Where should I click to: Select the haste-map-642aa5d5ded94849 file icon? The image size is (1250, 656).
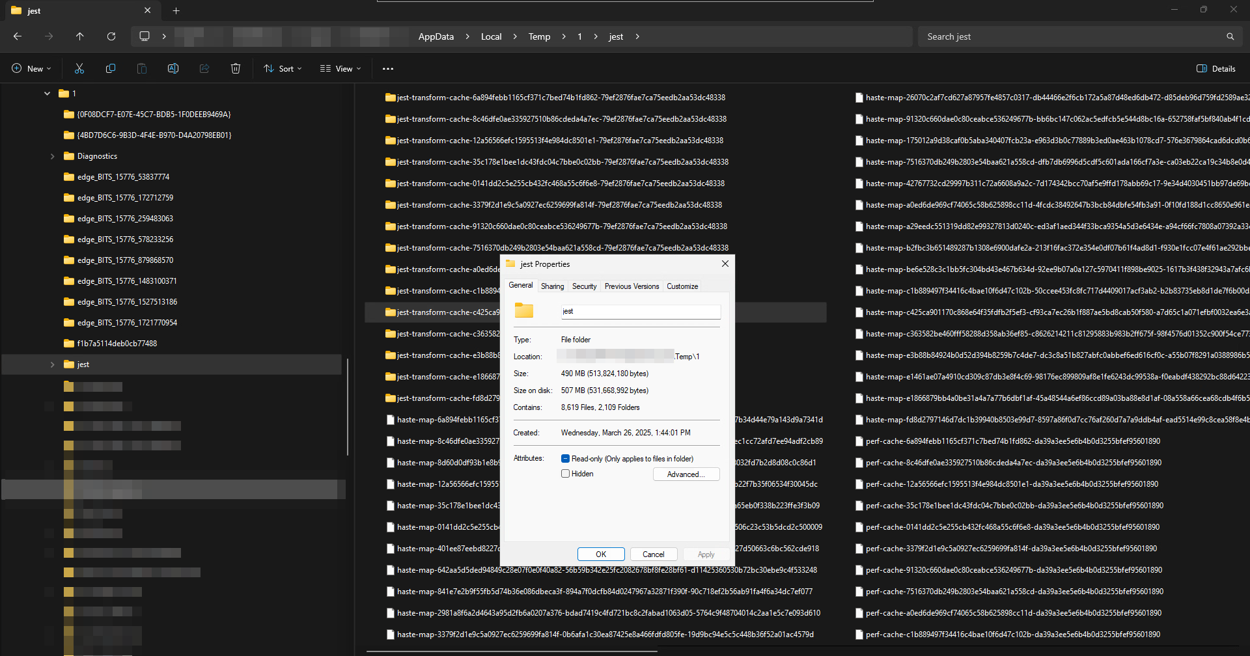click(x=391, y=570)
